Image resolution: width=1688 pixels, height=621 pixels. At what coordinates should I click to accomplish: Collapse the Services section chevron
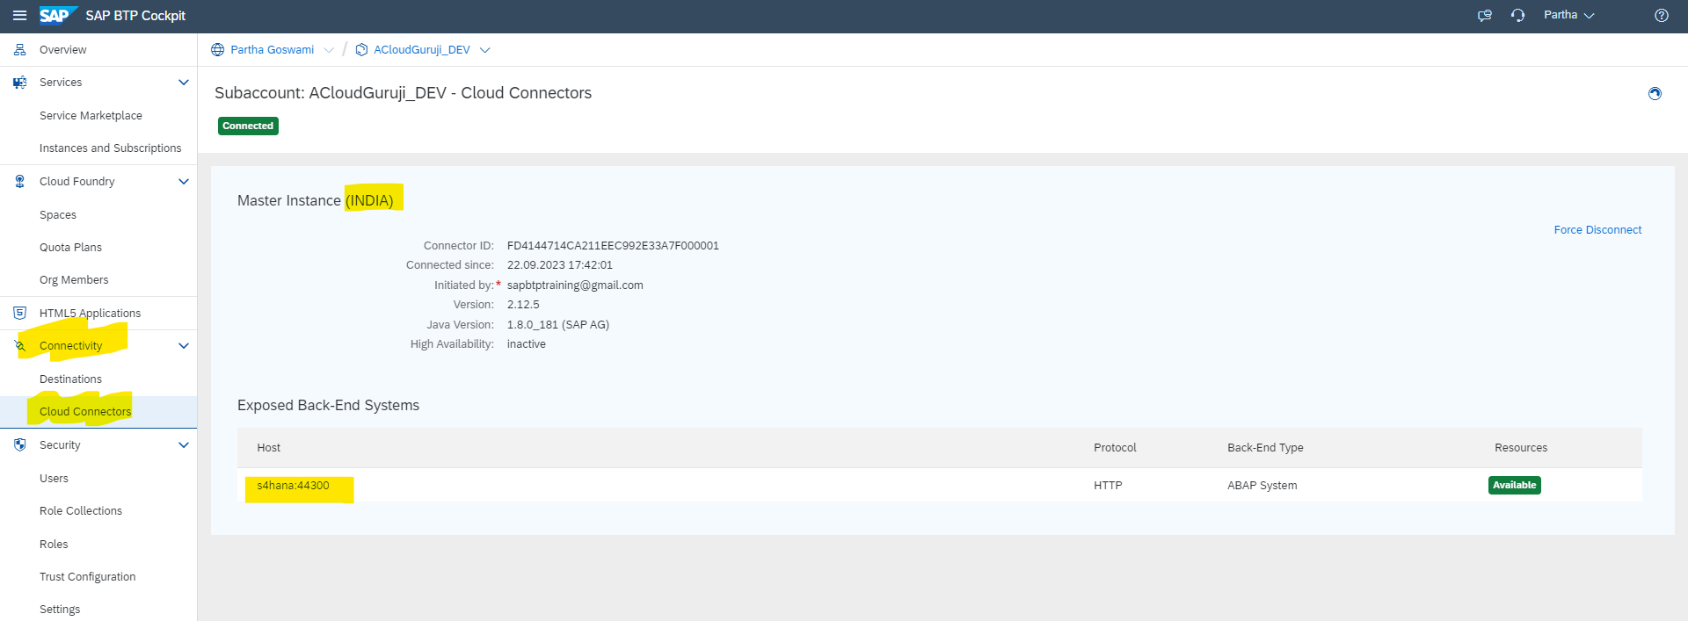click(184, 83)
